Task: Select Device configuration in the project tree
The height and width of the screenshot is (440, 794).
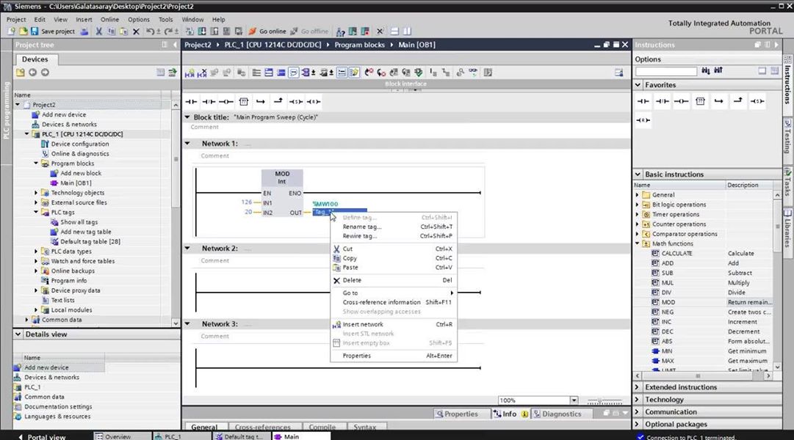Action: 80,144
